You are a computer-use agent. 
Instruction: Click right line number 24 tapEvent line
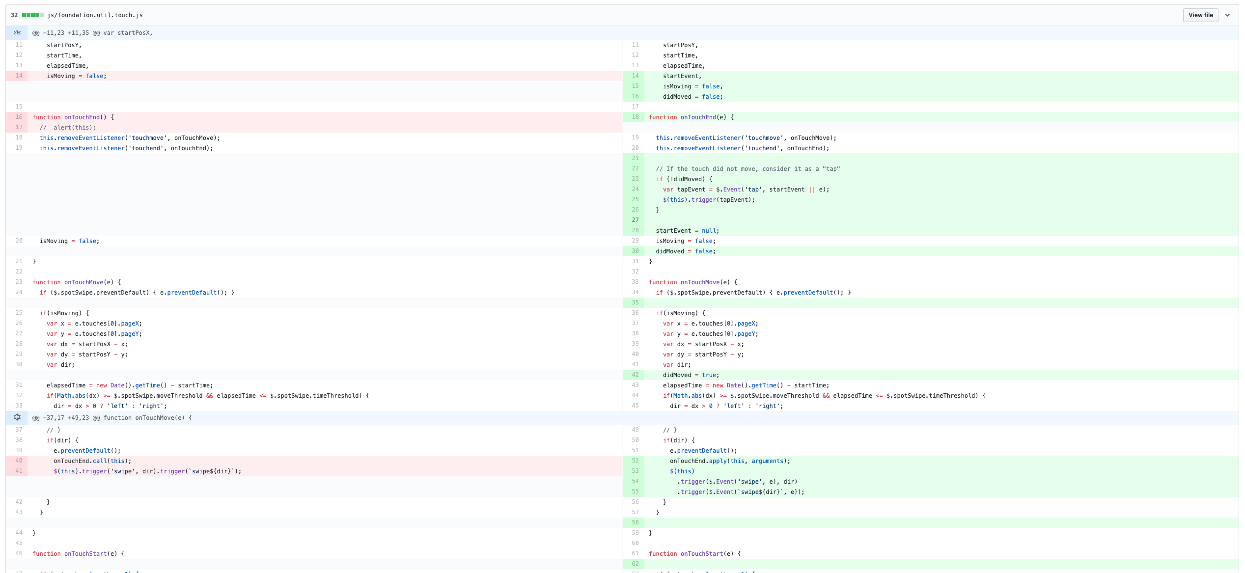635,189
